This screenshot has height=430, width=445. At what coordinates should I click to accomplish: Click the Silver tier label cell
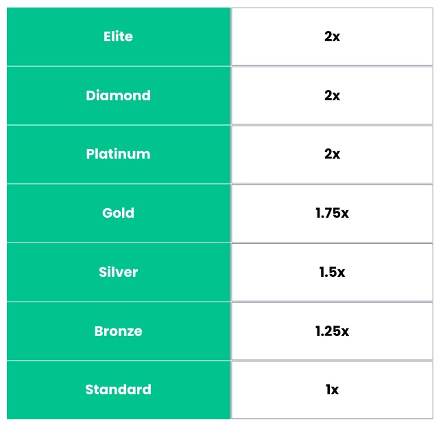tap(119, 272)
